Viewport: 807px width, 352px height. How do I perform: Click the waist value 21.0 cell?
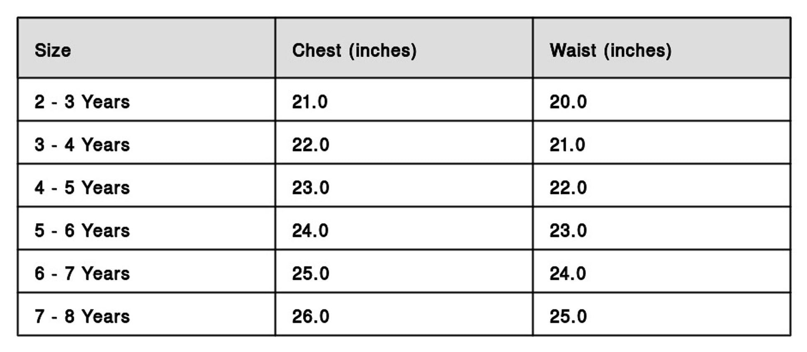click(x=567, y=145)
